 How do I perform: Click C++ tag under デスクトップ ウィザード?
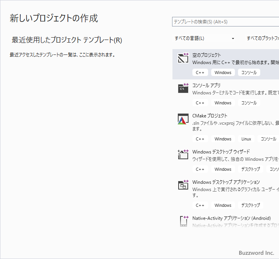click(200, 169)
